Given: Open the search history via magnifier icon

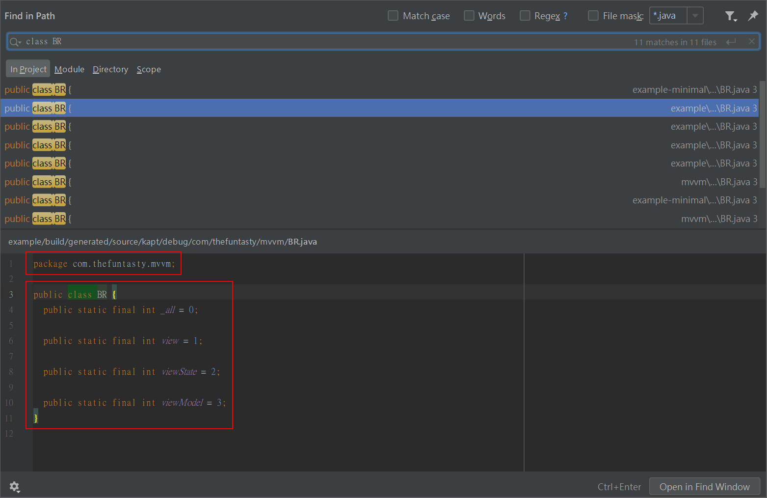Looking at the screenshot, I should coord(15,41).
